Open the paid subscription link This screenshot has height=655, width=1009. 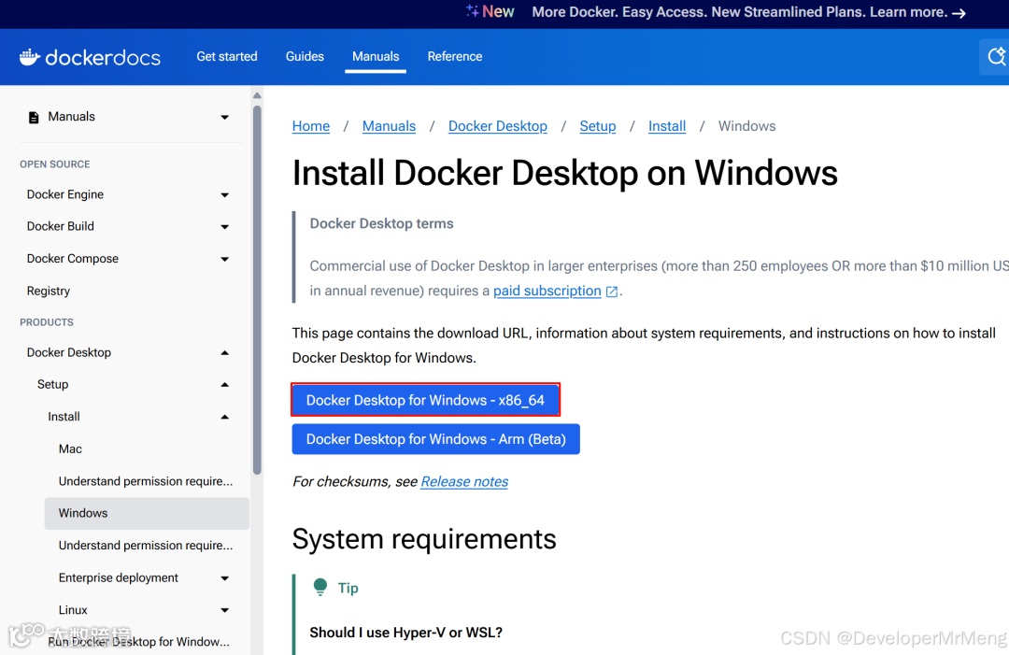pyautogui.click(x=547, y=291)
